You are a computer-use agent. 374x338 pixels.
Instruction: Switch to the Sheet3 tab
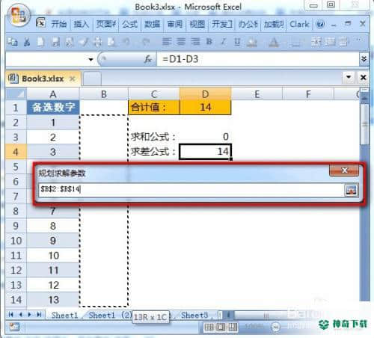click(194, 316)
